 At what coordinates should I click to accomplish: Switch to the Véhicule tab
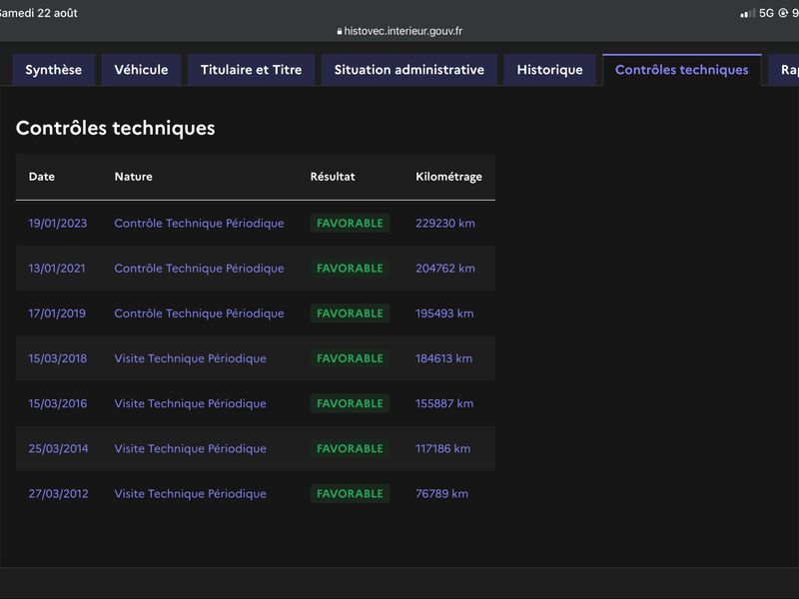(141, 70)
